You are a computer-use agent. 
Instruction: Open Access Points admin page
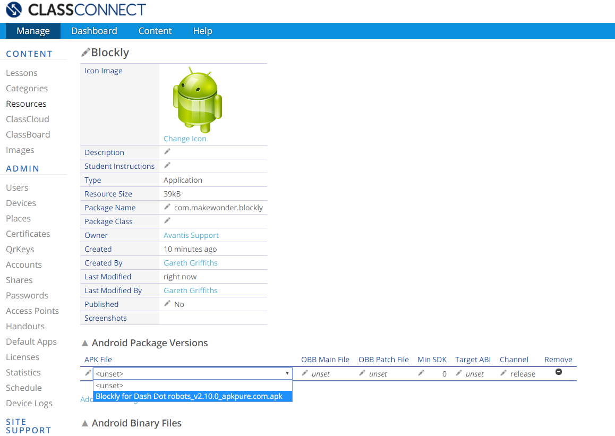32,311
